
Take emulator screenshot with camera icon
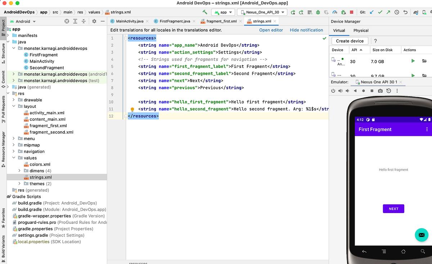pos(380,91)
